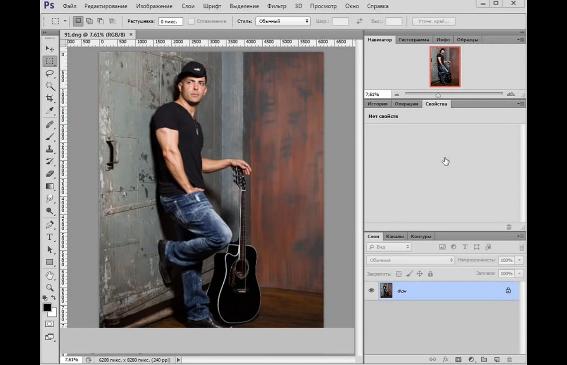This screenshot has height=365, width=567.
Task: Select the Eyedropper tool
Action: click(50, 111)
